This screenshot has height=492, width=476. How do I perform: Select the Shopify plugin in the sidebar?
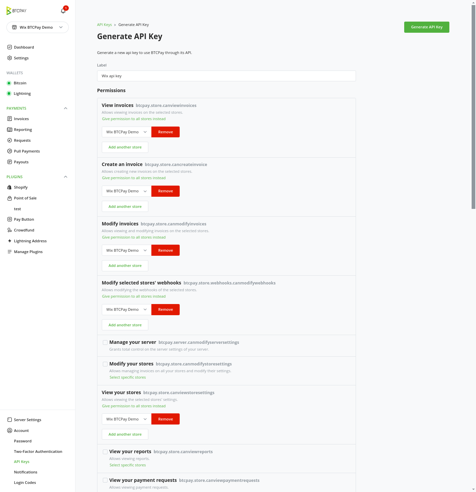click(21, 187)
